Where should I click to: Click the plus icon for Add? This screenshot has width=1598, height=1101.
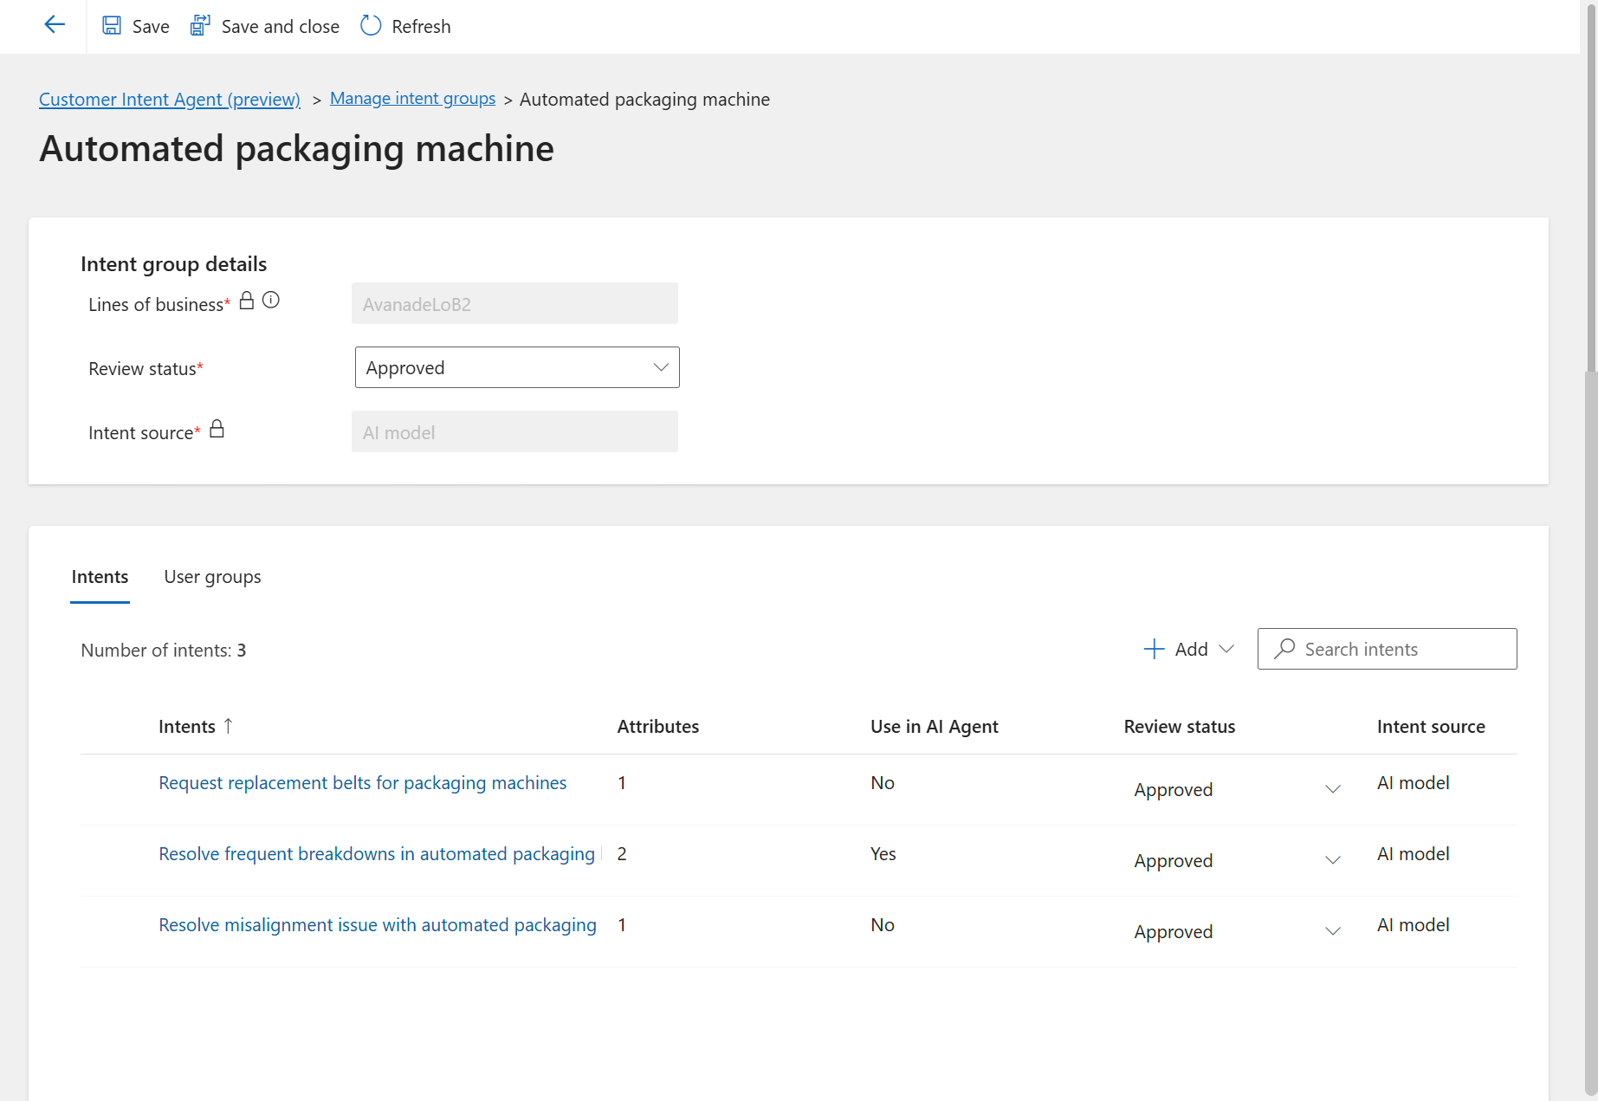1154,650
